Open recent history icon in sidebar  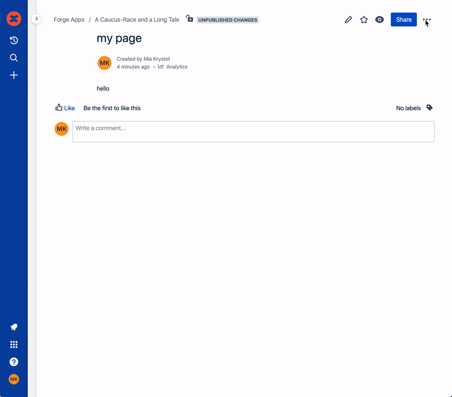[x=14, y=40]
